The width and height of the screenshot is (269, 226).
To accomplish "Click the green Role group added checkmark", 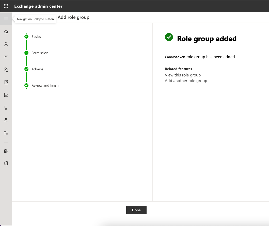I will tap(169, 37).
